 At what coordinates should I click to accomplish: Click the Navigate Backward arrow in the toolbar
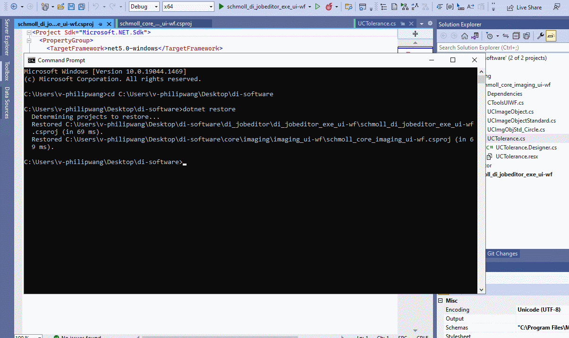coord(14,7)
